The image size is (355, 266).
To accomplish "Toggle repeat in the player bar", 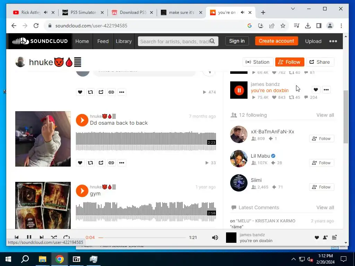I will tap(66, 237).
